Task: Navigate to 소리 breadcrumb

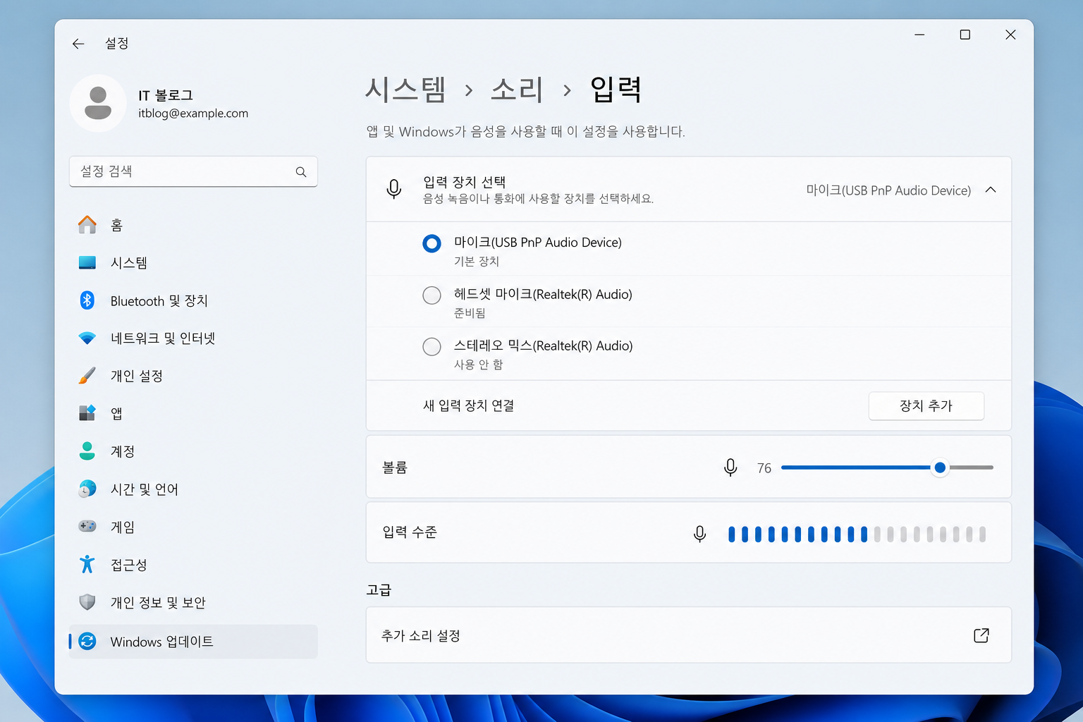Action: point(517,90)
